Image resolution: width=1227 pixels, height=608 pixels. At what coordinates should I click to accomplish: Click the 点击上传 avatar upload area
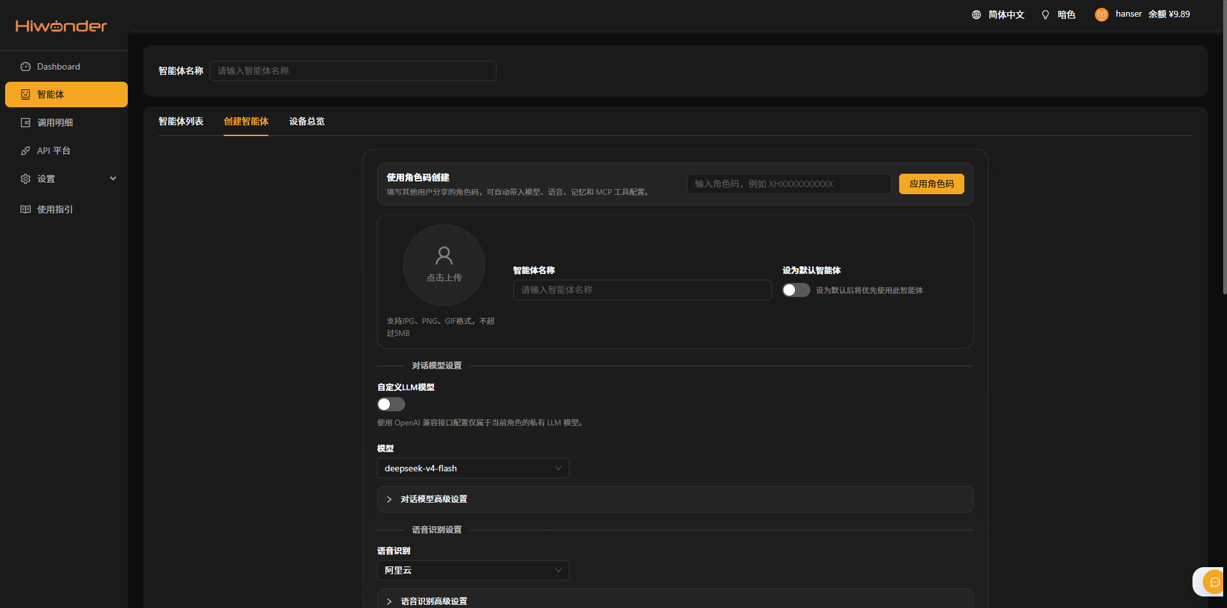coord(444,265)
